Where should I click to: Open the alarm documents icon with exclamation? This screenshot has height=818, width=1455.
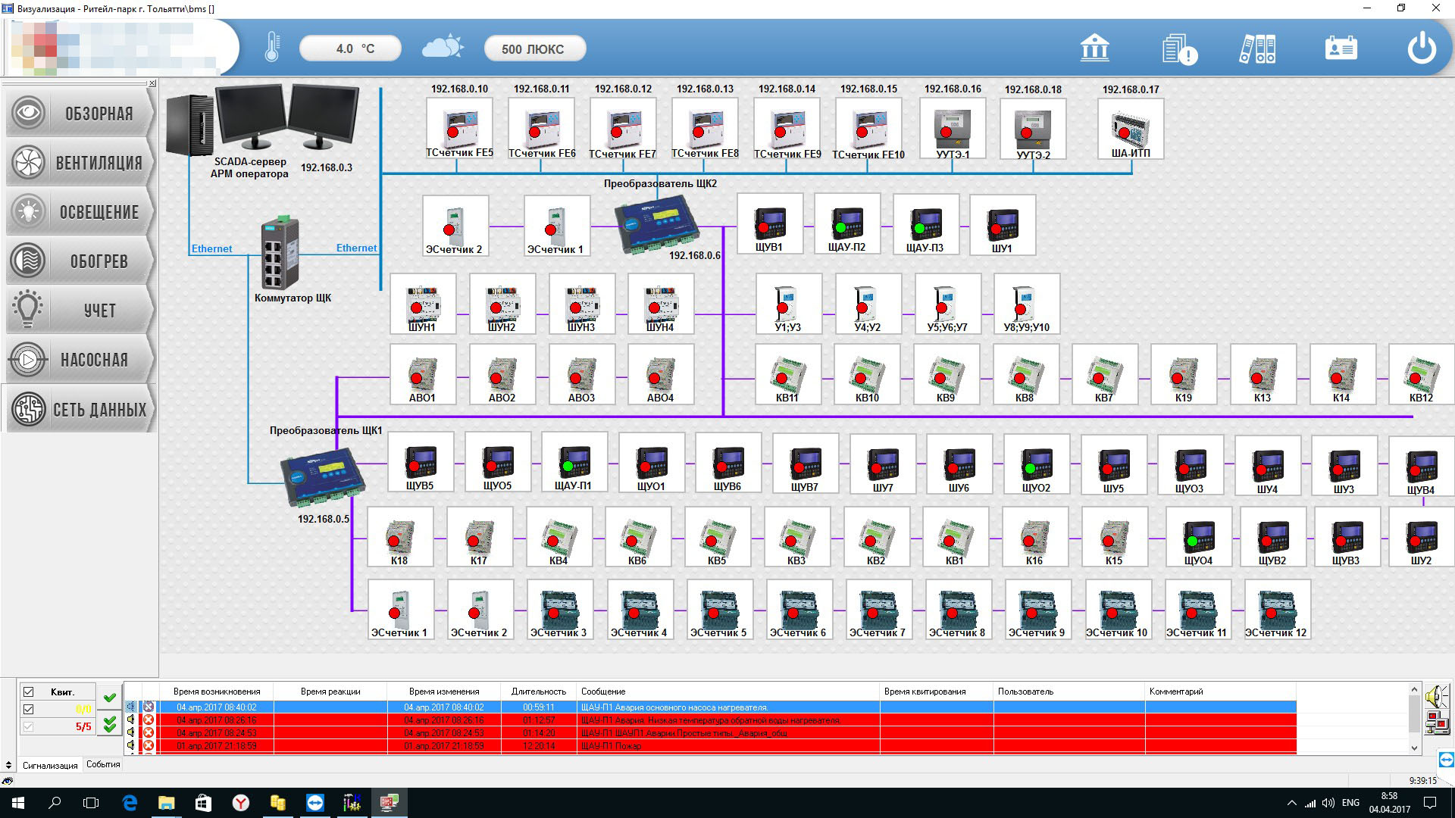click(x=1178, y=49)
